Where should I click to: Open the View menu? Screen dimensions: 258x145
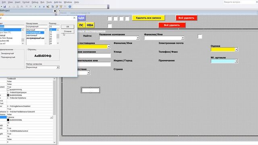10,2
